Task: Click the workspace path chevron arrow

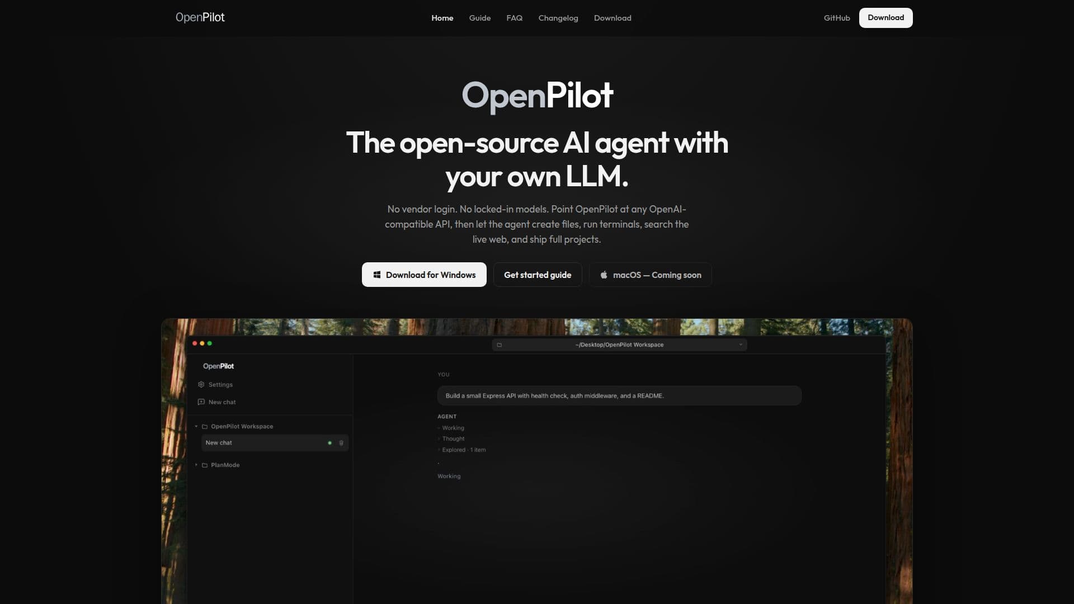Action: click(x=741, y=345)
